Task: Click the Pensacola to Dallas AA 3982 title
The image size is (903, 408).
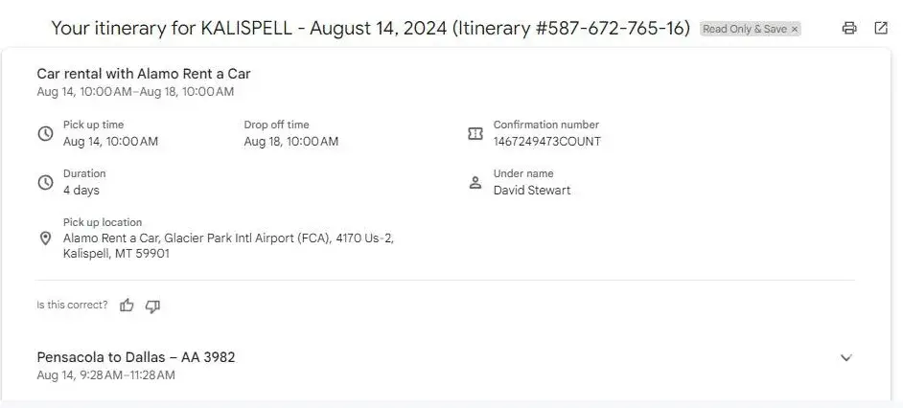Action: pos(136,357)
